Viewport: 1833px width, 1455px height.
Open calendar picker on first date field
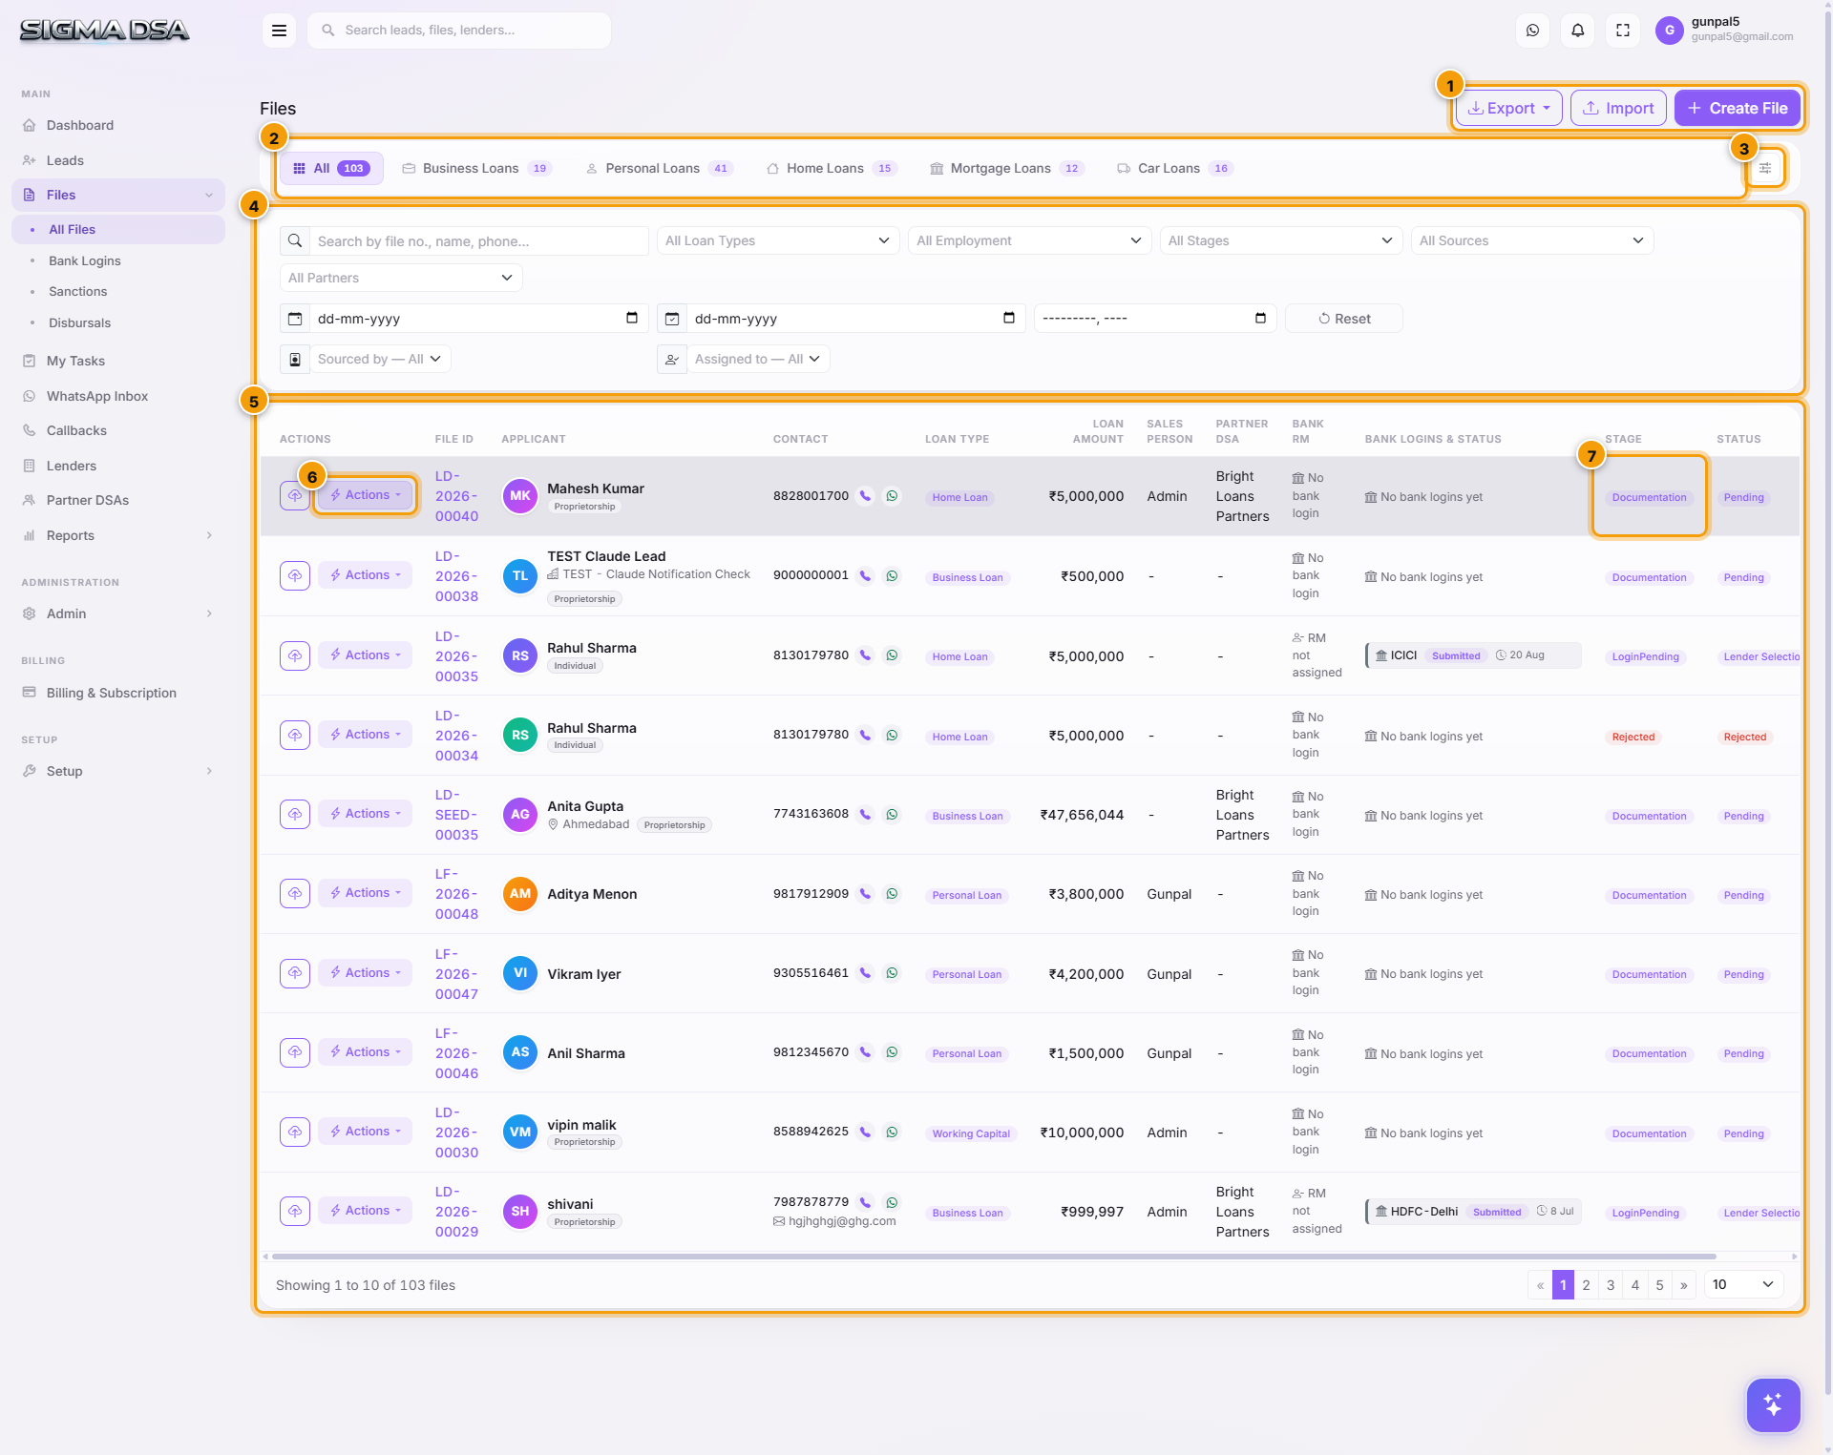pyautogui.click(x=632, y=318)
